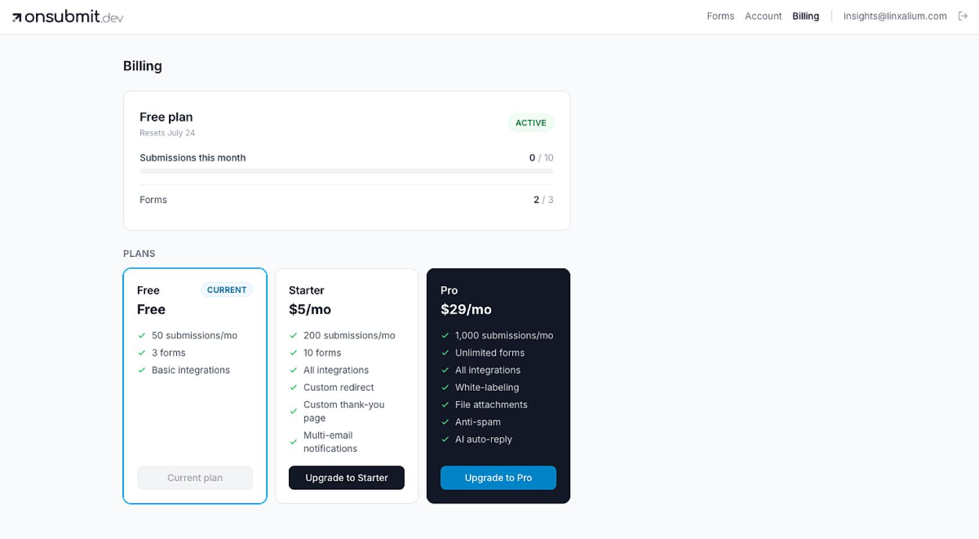The image size is (979, 539).
Task: Click the checkmark beside Pro's All integrations
Action: point(445,370)
